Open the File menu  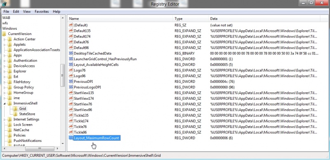click(x=6, y=12)
